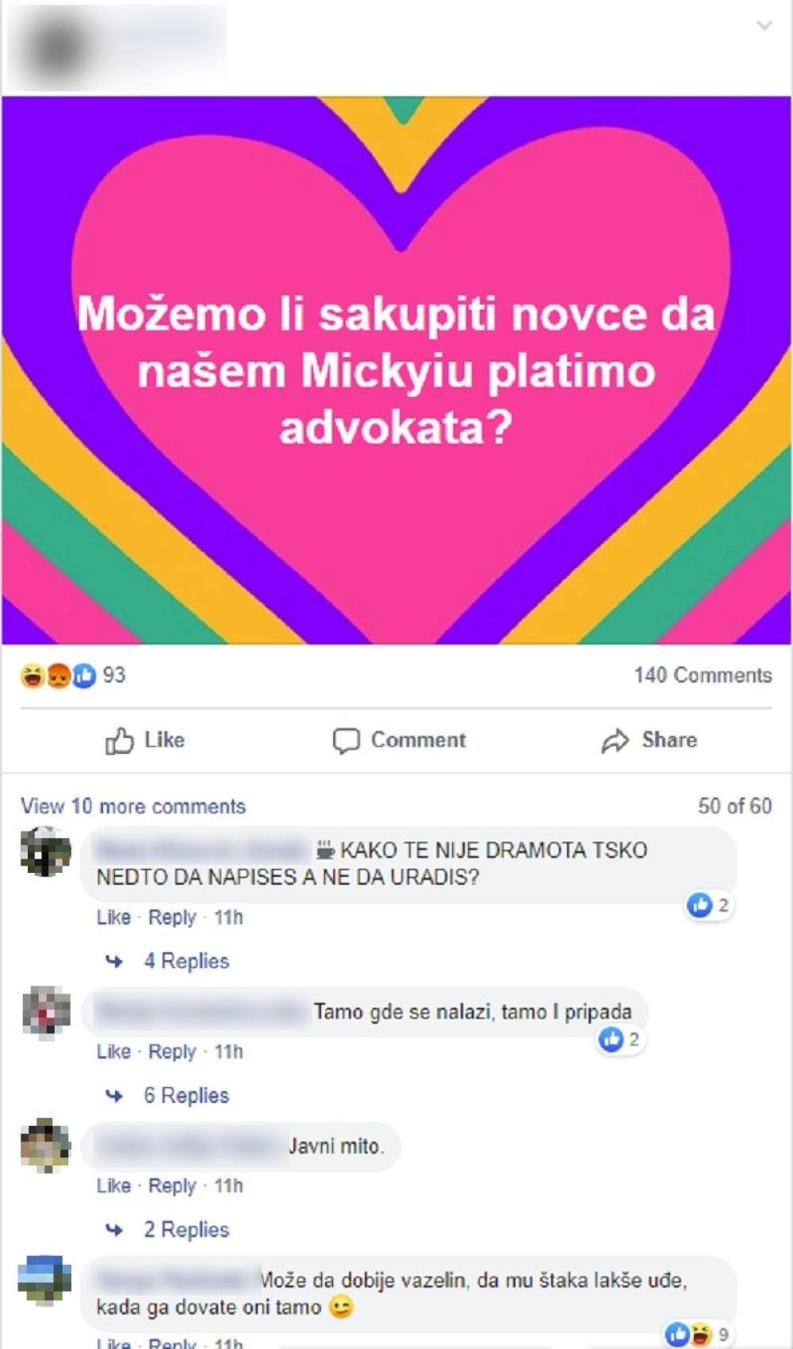This screenshot has height=1349, width=793.
Task: Expand the 2 Replies thread
Action: click(186, 1229)
